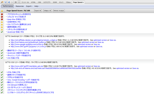Switch to the HTML tab

[x=33, y=2]
